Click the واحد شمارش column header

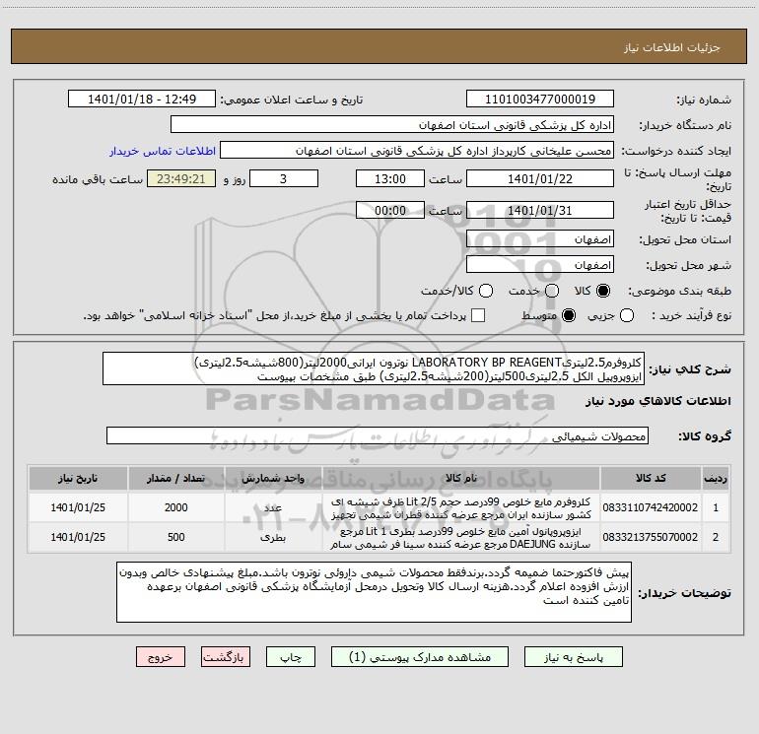tap(273, 478)
